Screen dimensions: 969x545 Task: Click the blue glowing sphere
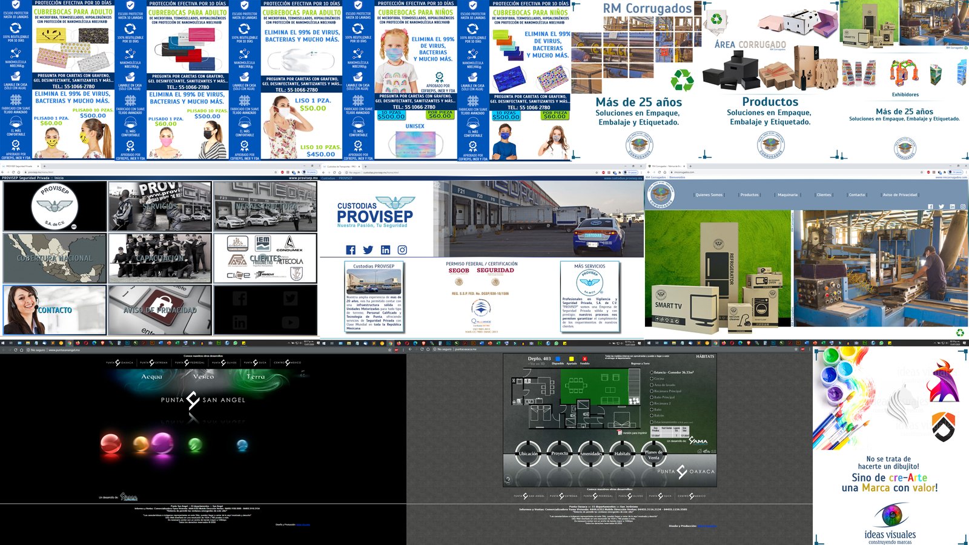click(242, 446)
